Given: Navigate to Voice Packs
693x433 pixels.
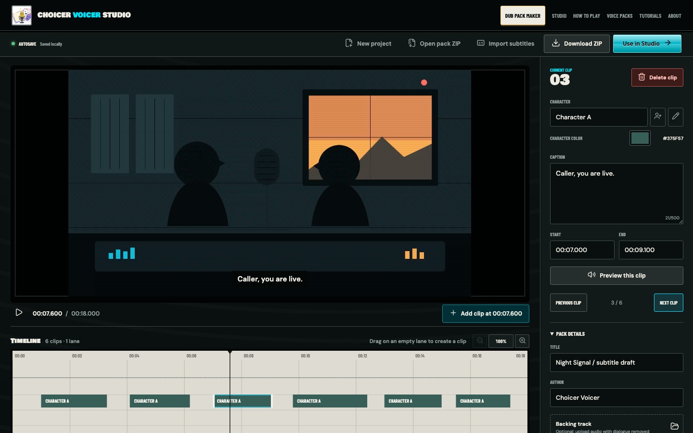Looking at the screenshot, I should point(620,16).
